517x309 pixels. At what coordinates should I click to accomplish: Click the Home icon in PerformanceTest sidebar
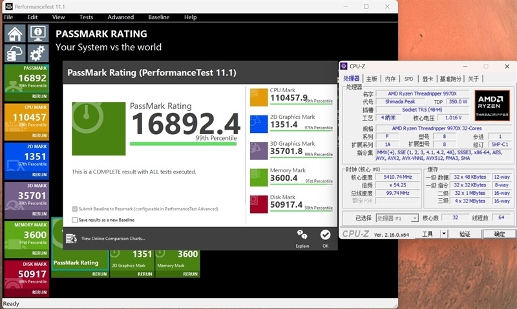coord(16,34)
